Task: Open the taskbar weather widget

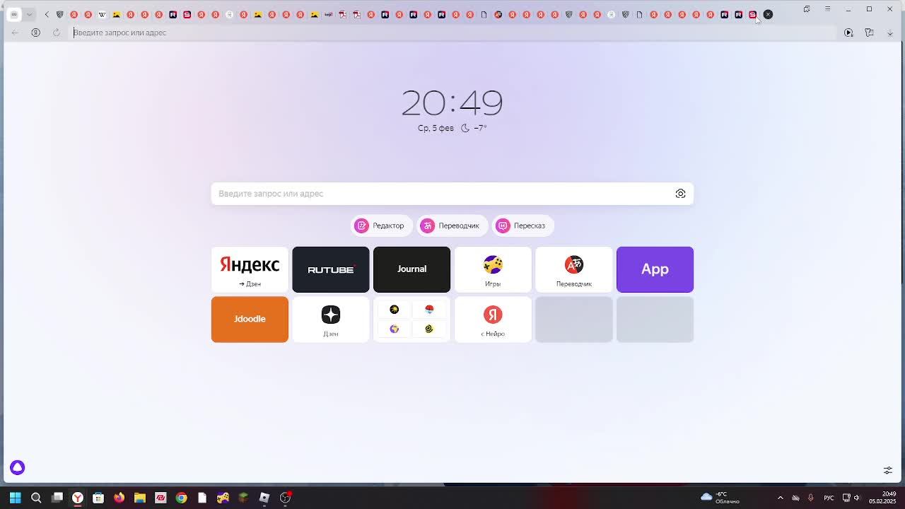Action: 720,498
